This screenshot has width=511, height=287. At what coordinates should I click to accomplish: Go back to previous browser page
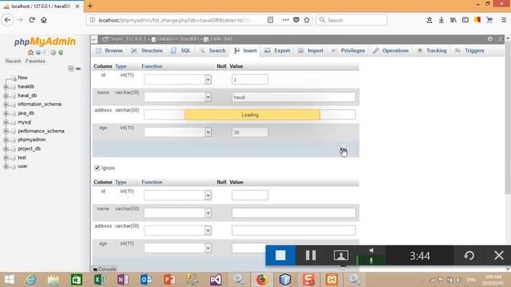tap(7, 20)
